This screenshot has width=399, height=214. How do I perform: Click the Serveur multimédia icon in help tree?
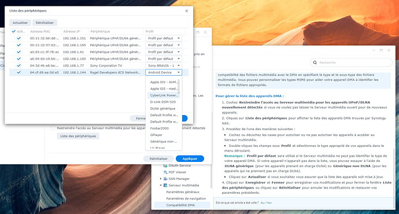(165, 186)
